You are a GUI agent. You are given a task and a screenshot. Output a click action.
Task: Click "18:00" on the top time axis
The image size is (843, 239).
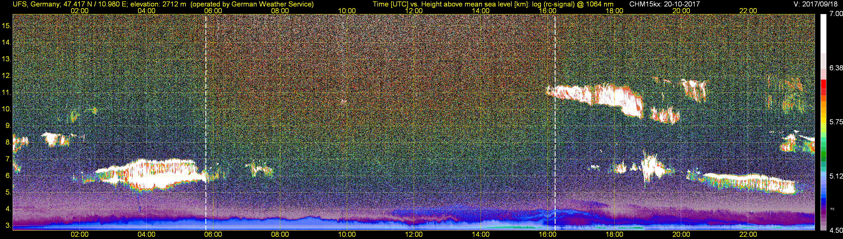(614, 11)
